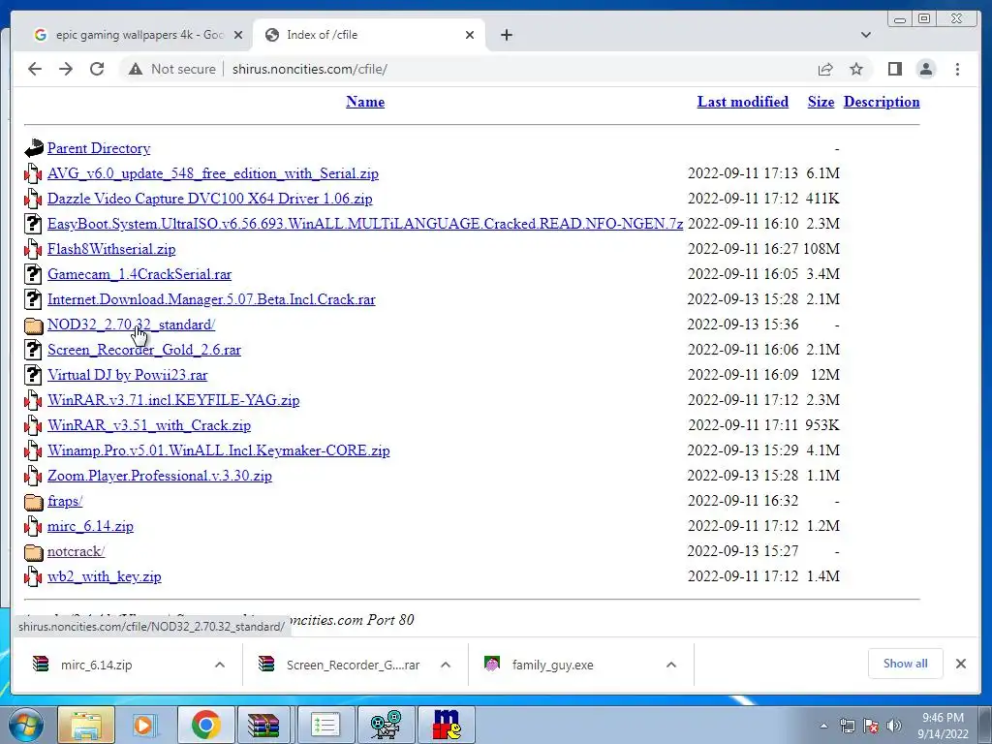The image size is (992, 744).
Task: Download Zoom.Player.Professional.v.3.30.zip
Action: (x=160, y=476)
